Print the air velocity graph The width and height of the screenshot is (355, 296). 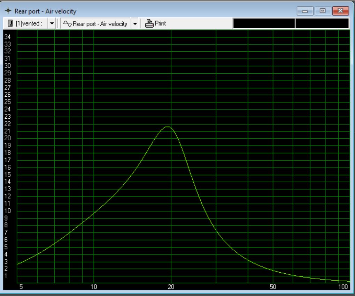pos(155,23)
